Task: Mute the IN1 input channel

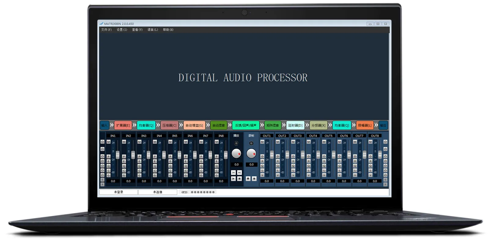Action: tap(109, 142)
